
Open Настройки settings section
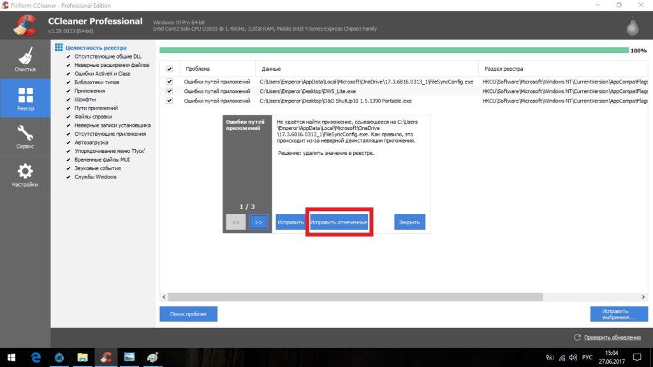tap(25, 175)
